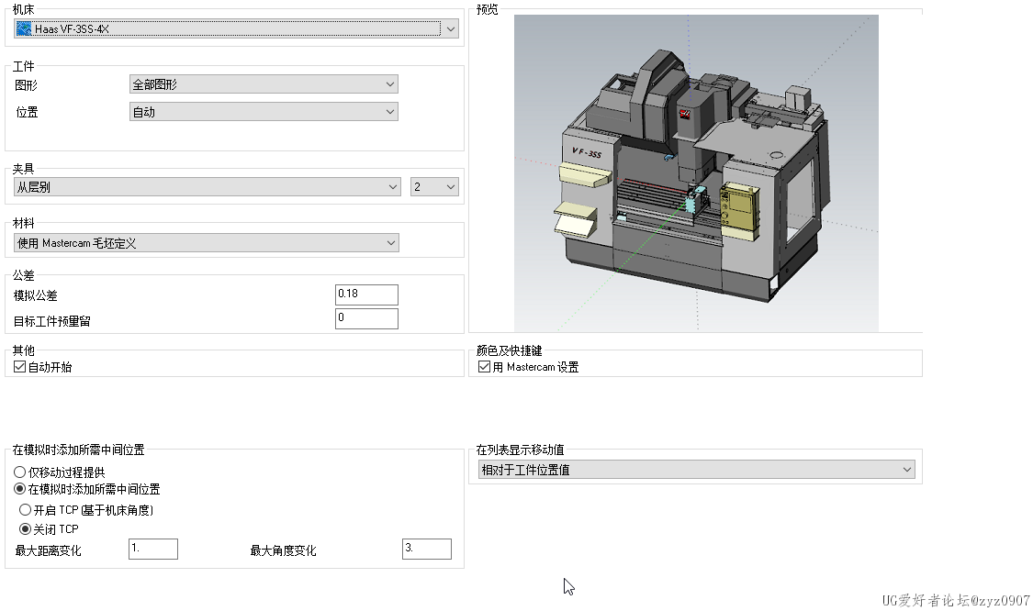
Task: Open the 图形 dropdown showing 全部图形
Action: (x=264, y=84)
